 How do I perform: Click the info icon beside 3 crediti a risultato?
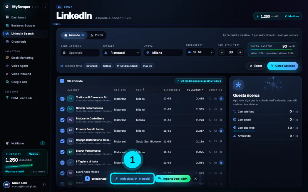[224, 35]
